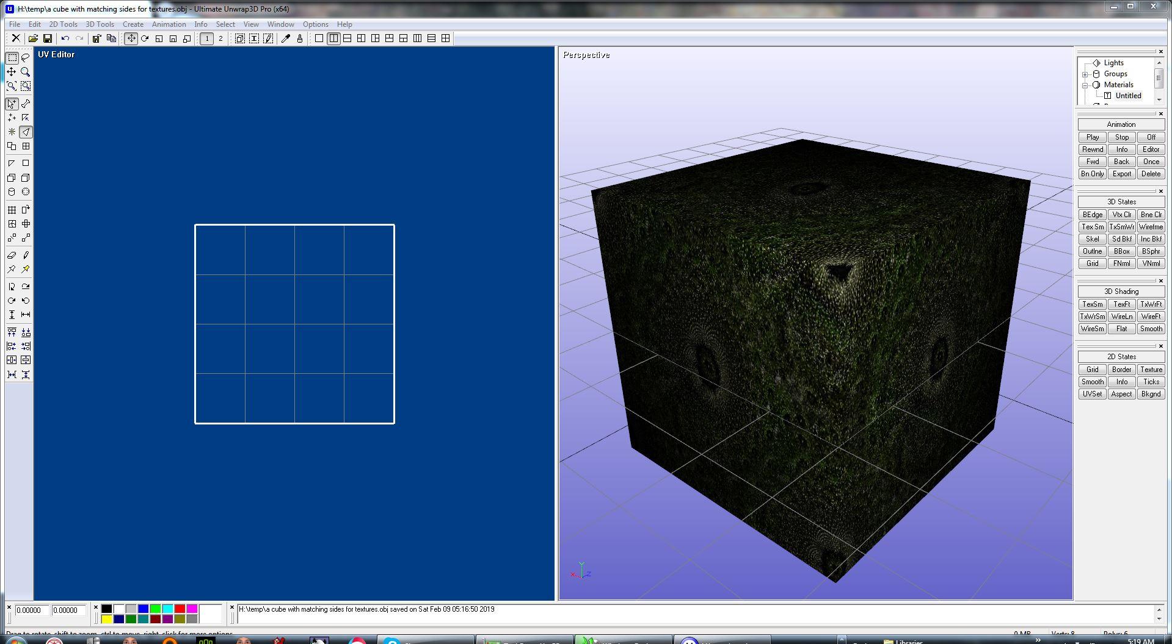This screenshot has width=1172, height=644.
Task: Click the 3D States panel header
Action: click(1121, 202)
